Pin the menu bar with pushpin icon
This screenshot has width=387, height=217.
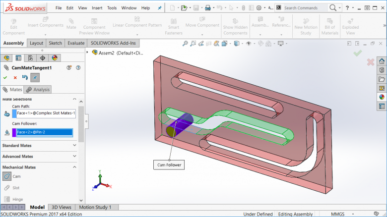tap(160, 8)
